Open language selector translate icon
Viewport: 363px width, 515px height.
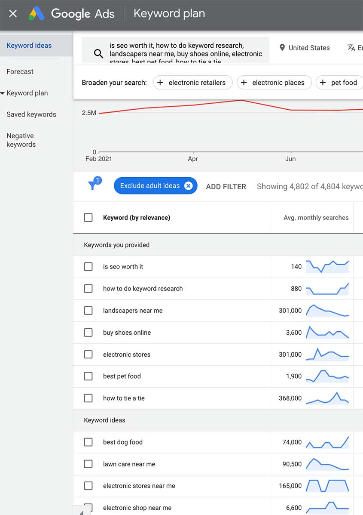coord(351,48)
